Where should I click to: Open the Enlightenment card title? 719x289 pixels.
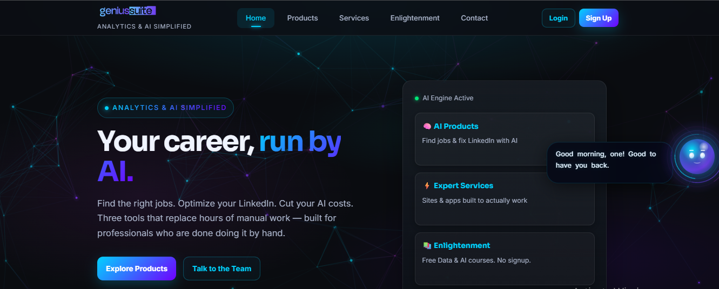(x=462, y=245)
